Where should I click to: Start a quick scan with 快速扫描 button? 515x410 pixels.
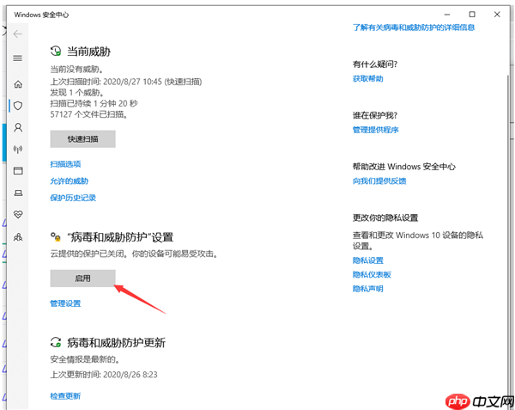click(82, 139)
